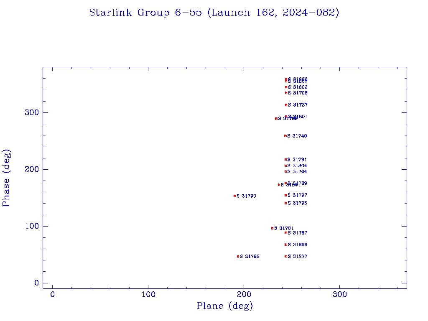Click the 'S 31802' satellite label

pos(298,87)
